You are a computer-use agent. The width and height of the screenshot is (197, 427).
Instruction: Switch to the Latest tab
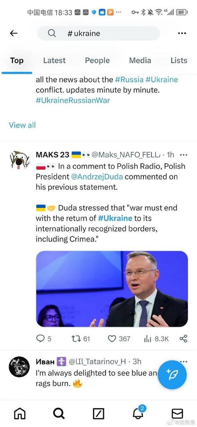[54, 60]
